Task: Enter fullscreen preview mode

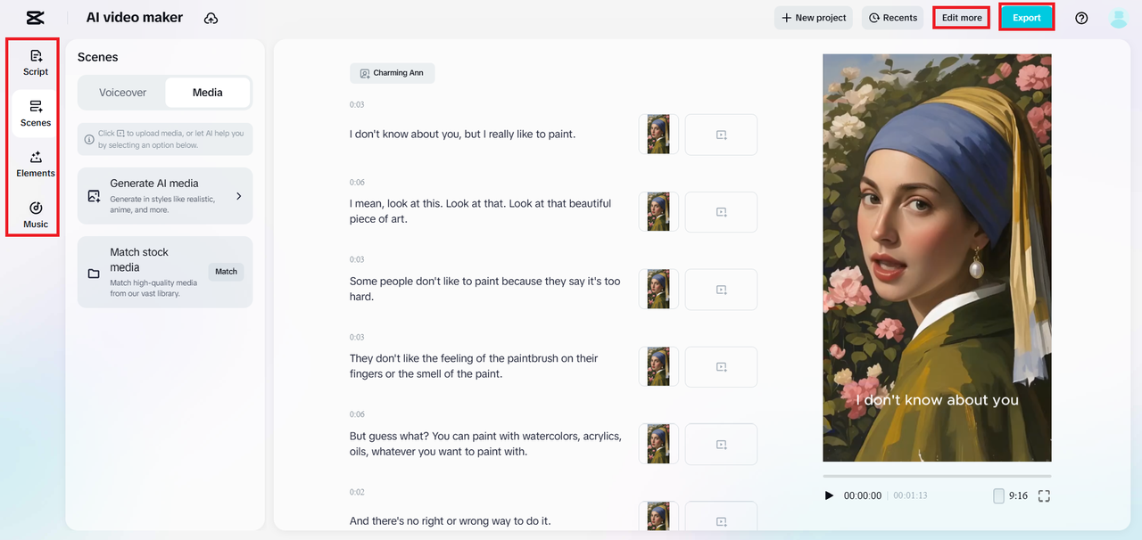Action: tap(1044, 495)
